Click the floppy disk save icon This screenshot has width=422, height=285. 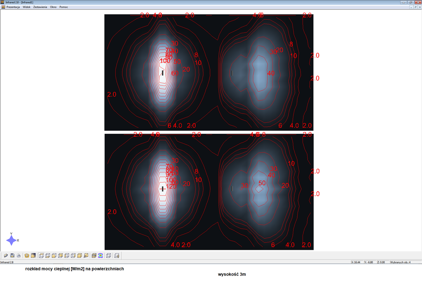coord(12,255)
